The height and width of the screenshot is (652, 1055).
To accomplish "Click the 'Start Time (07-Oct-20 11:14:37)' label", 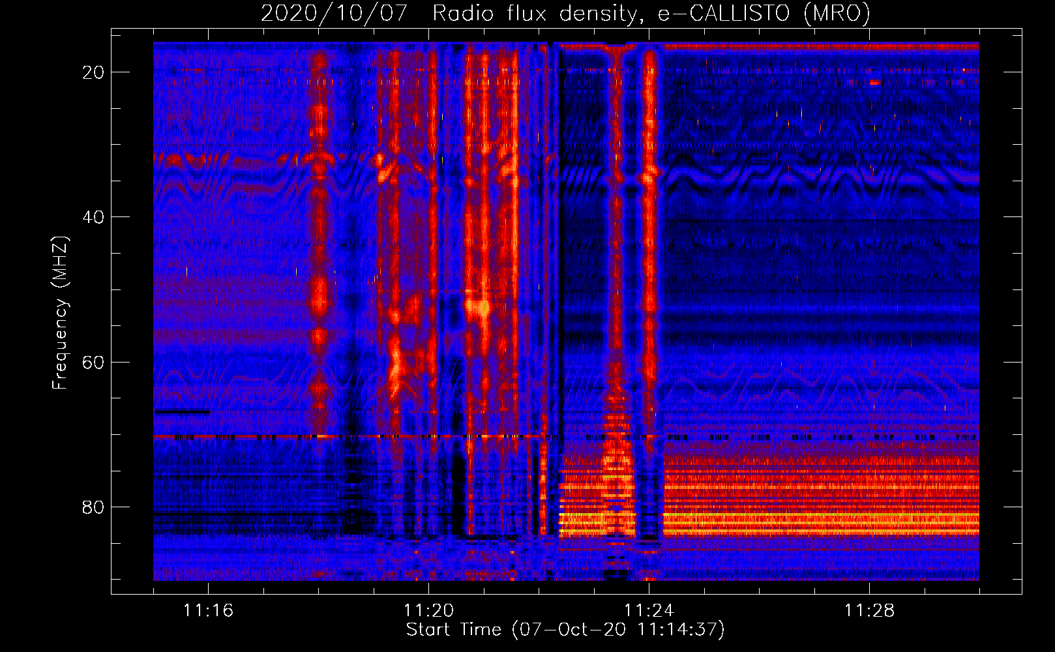I will 565,630.
